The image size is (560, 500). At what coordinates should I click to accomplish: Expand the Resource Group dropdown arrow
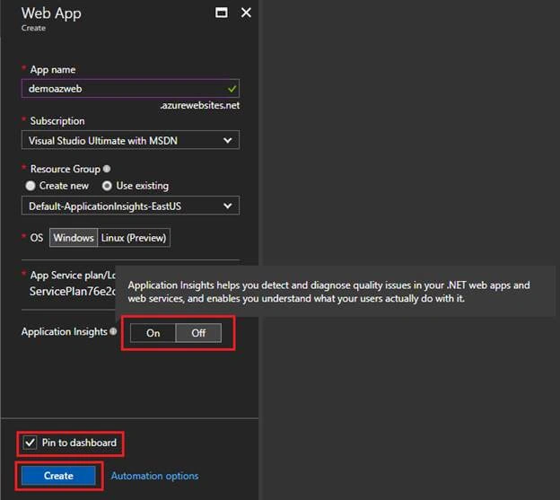tap(228, 206)
